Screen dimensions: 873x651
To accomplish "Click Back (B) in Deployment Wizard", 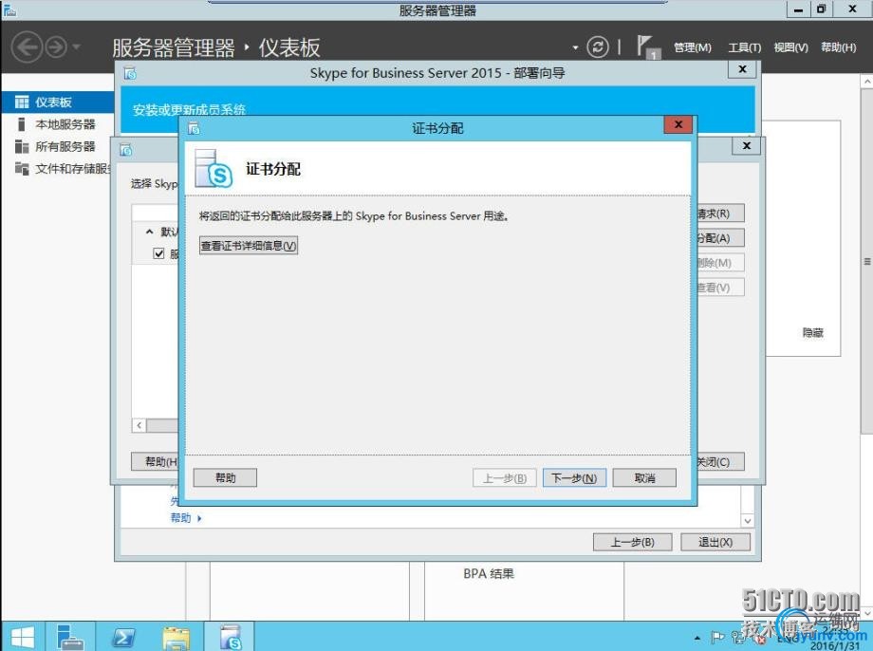I will [633, 542].
